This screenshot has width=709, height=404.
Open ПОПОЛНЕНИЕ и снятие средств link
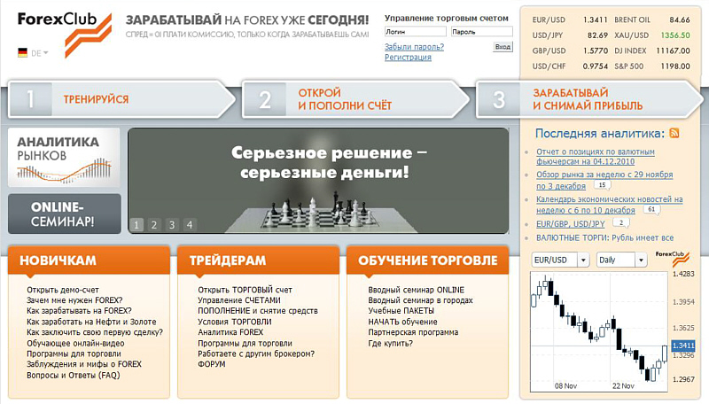[x=258, y=311]
